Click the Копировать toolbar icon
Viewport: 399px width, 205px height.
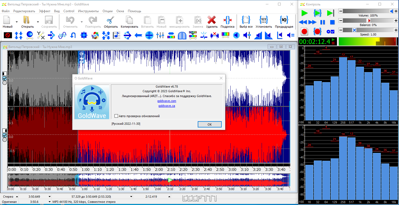pyautogui.click(x=129, y=20)
